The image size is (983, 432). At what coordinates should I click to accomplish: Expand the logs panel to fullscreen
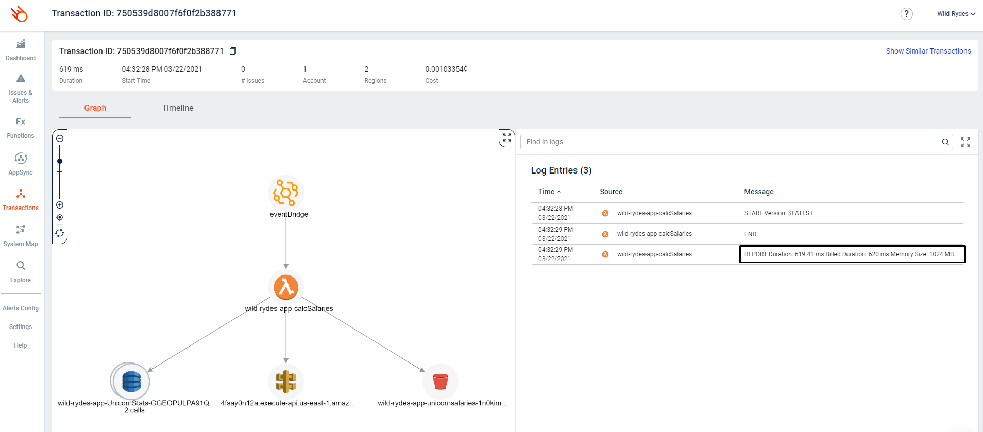click(x=965, y=142)
